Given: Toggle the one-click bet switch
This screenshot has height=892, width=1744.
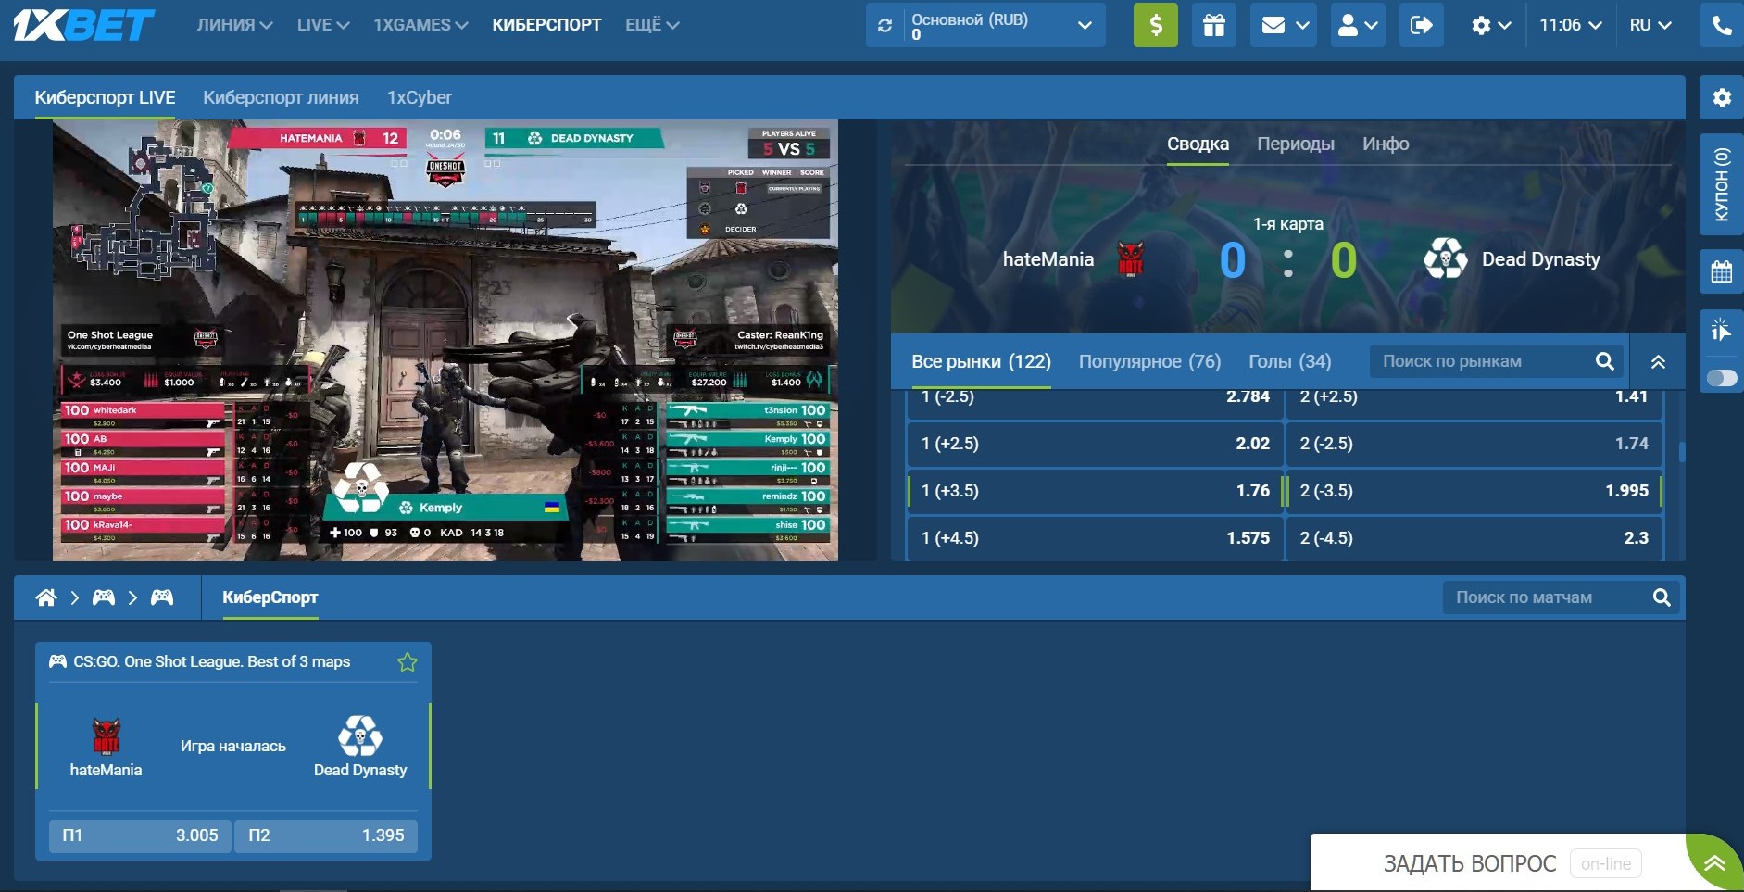Looking at the screenshot, I should [x=1722, y=378].
